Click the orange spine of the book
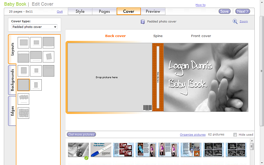Image resolution: width=264 pixels, height=165 pixels. (x=158, y=77)
